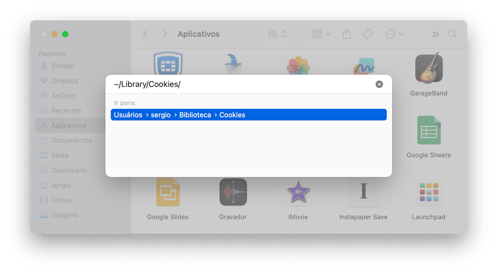Open the Google Slides app icon

point(168,192)
